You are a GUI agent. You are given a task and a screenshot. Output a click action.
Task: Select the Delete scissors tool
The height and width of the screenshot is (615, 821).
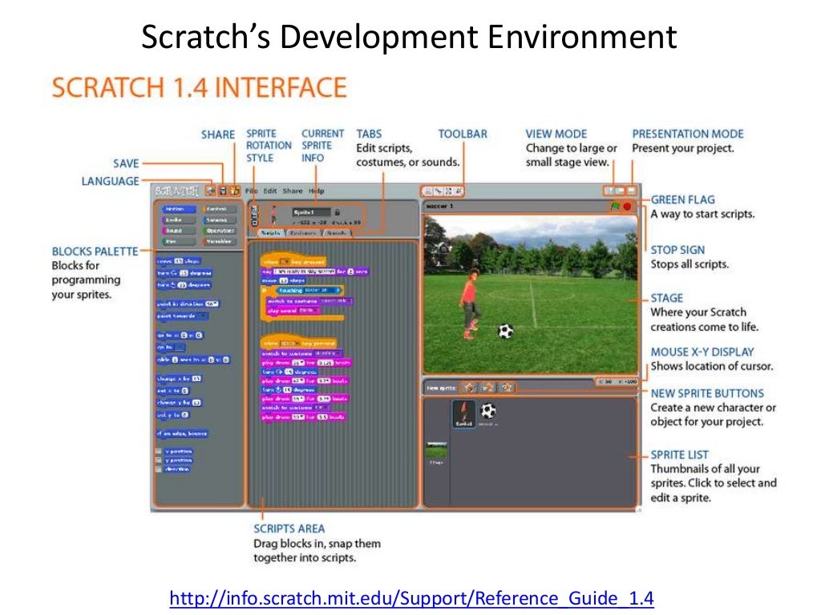click(x=439, y=191)
